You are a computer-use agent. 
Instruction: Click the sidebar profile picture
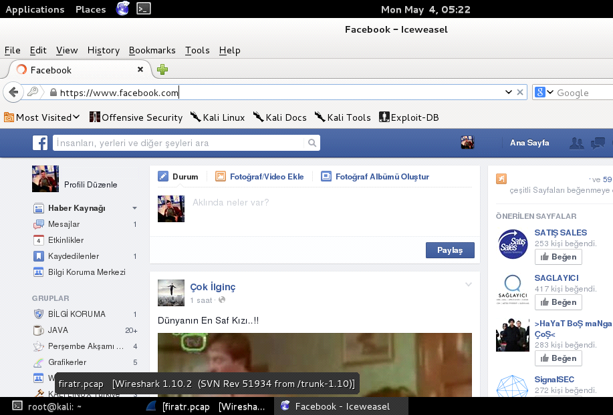[x=45, y=179]
